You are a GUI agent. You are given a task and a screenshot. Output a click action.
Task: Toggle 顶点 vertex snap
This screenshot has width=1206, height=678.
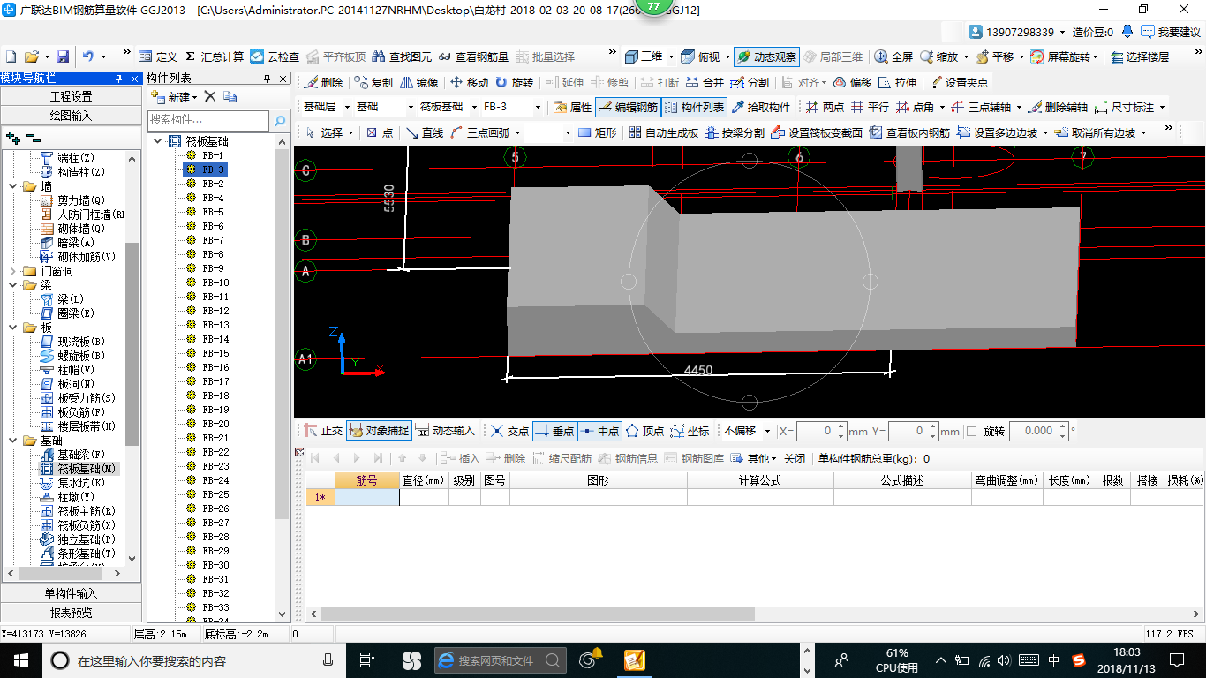click(x=644, y=431)
